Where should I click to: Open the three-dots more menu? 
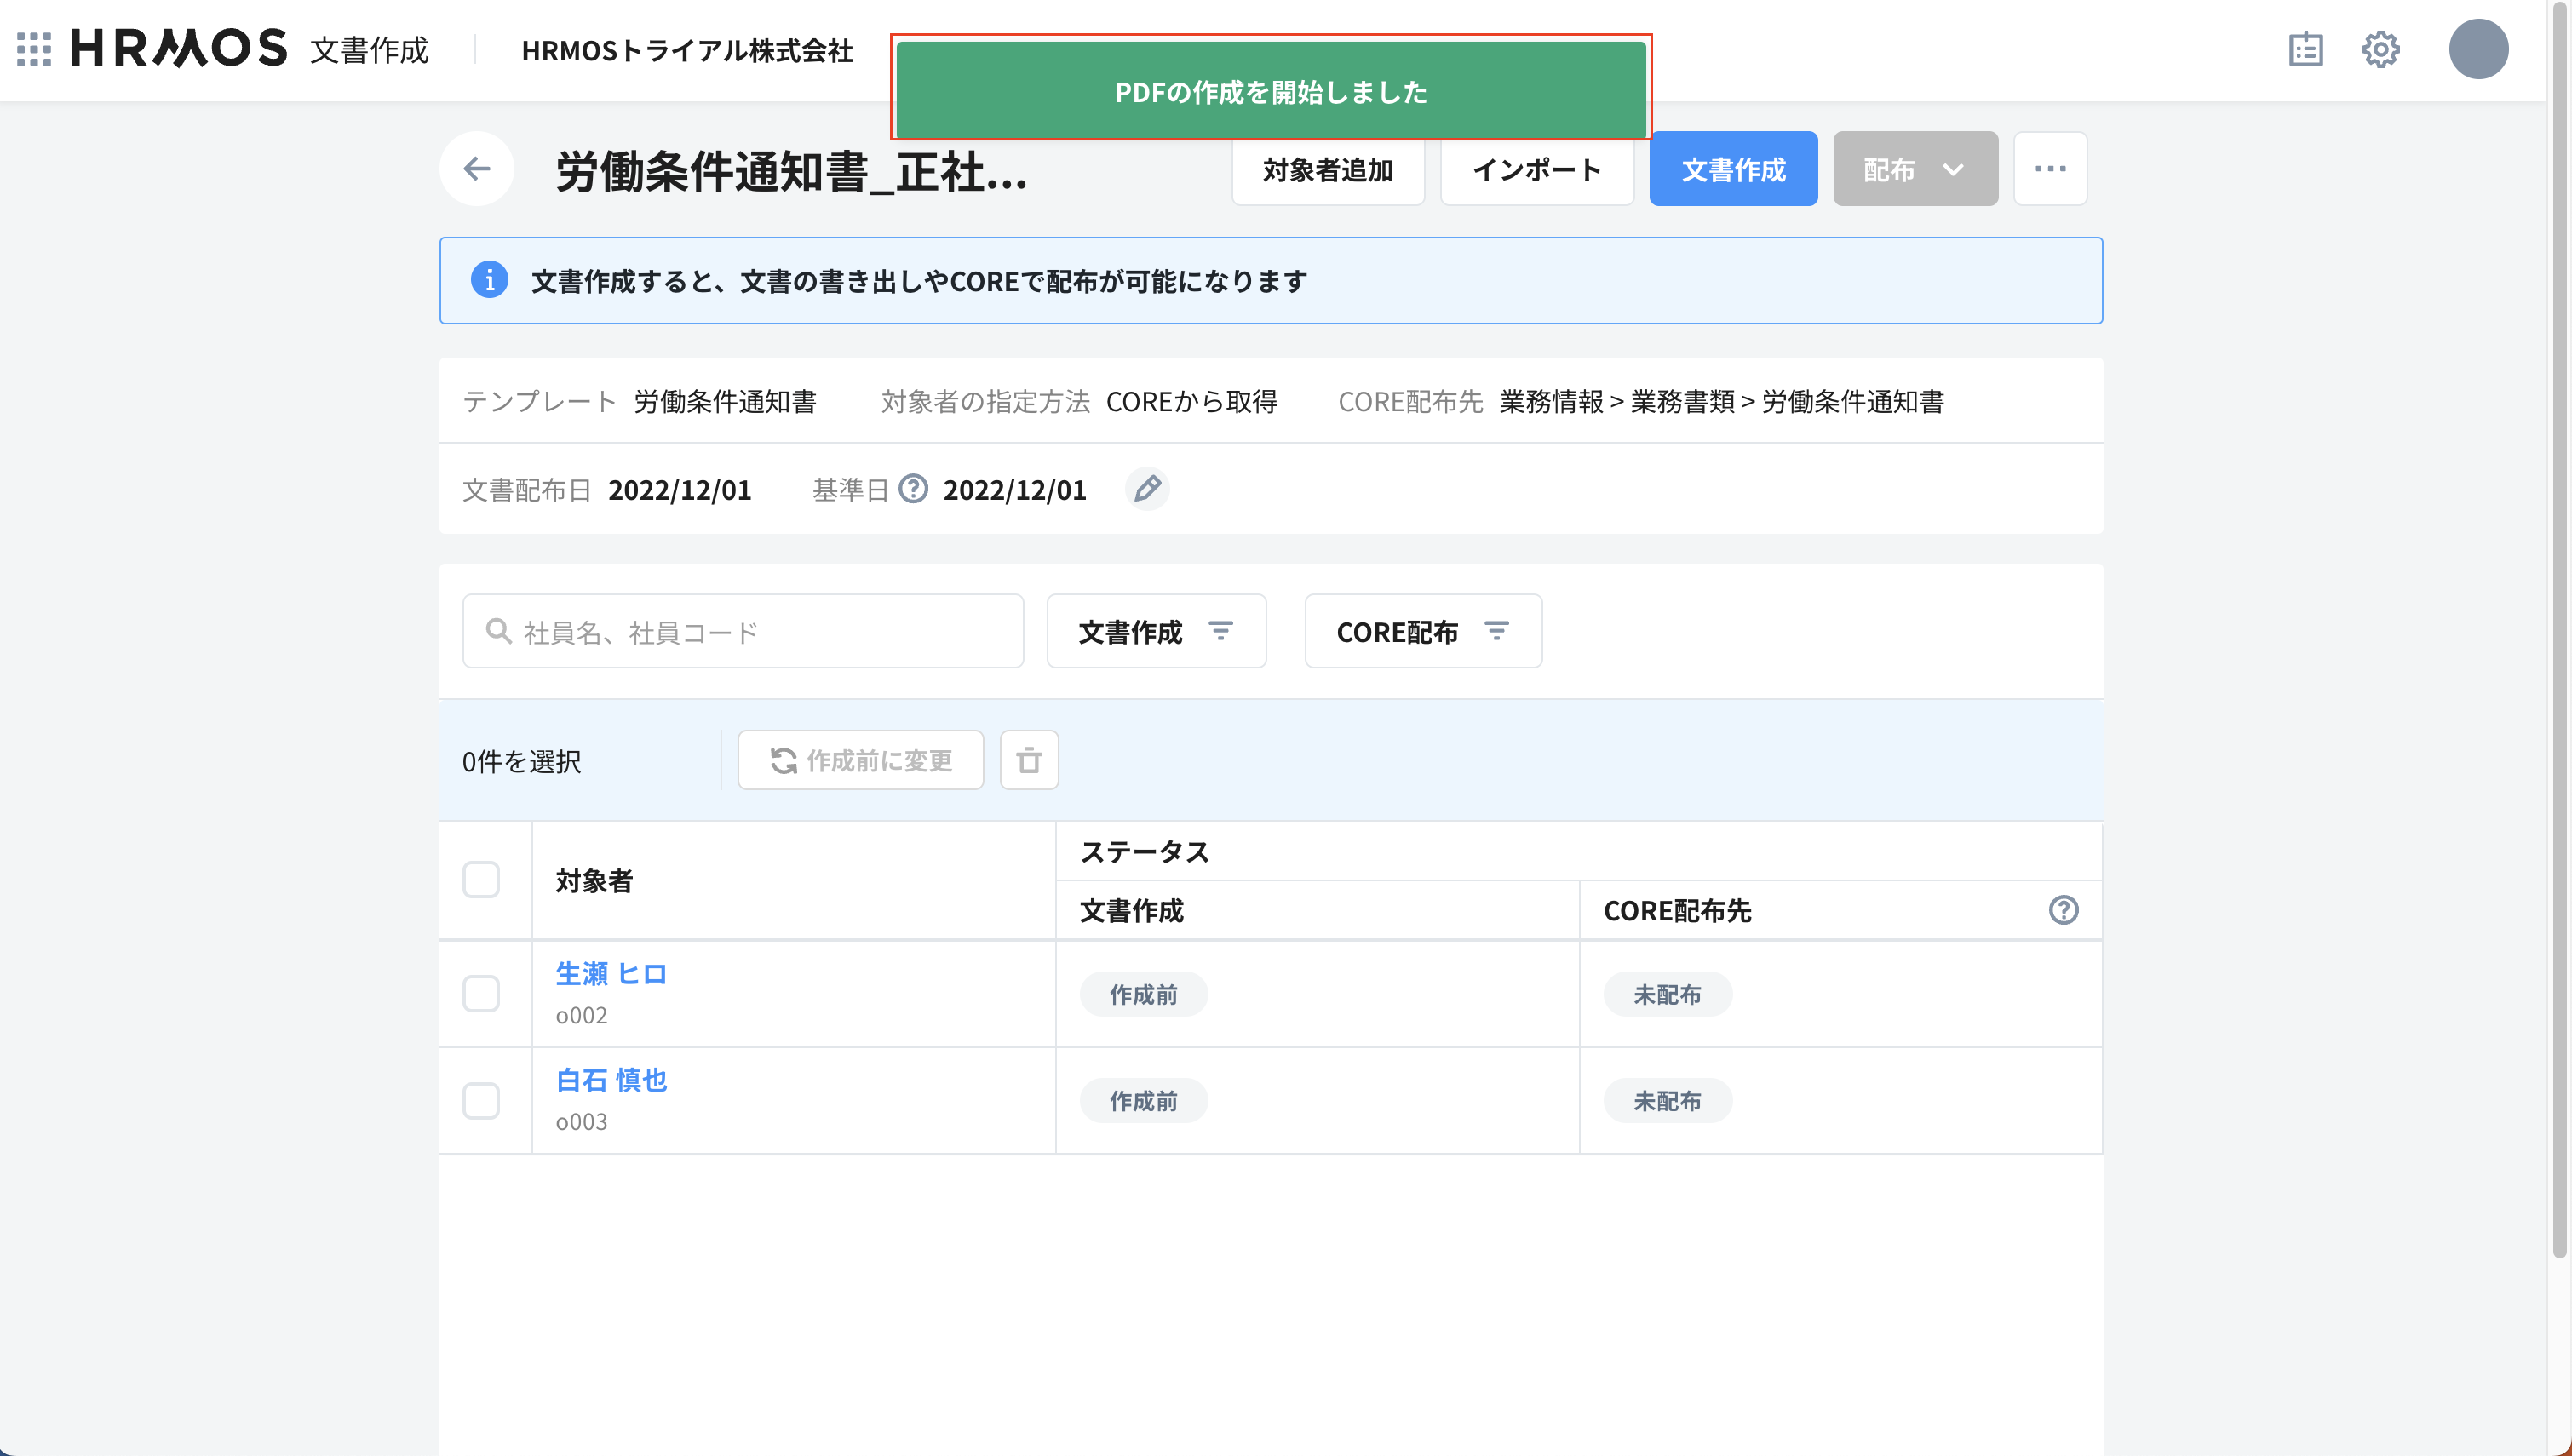2049,169
